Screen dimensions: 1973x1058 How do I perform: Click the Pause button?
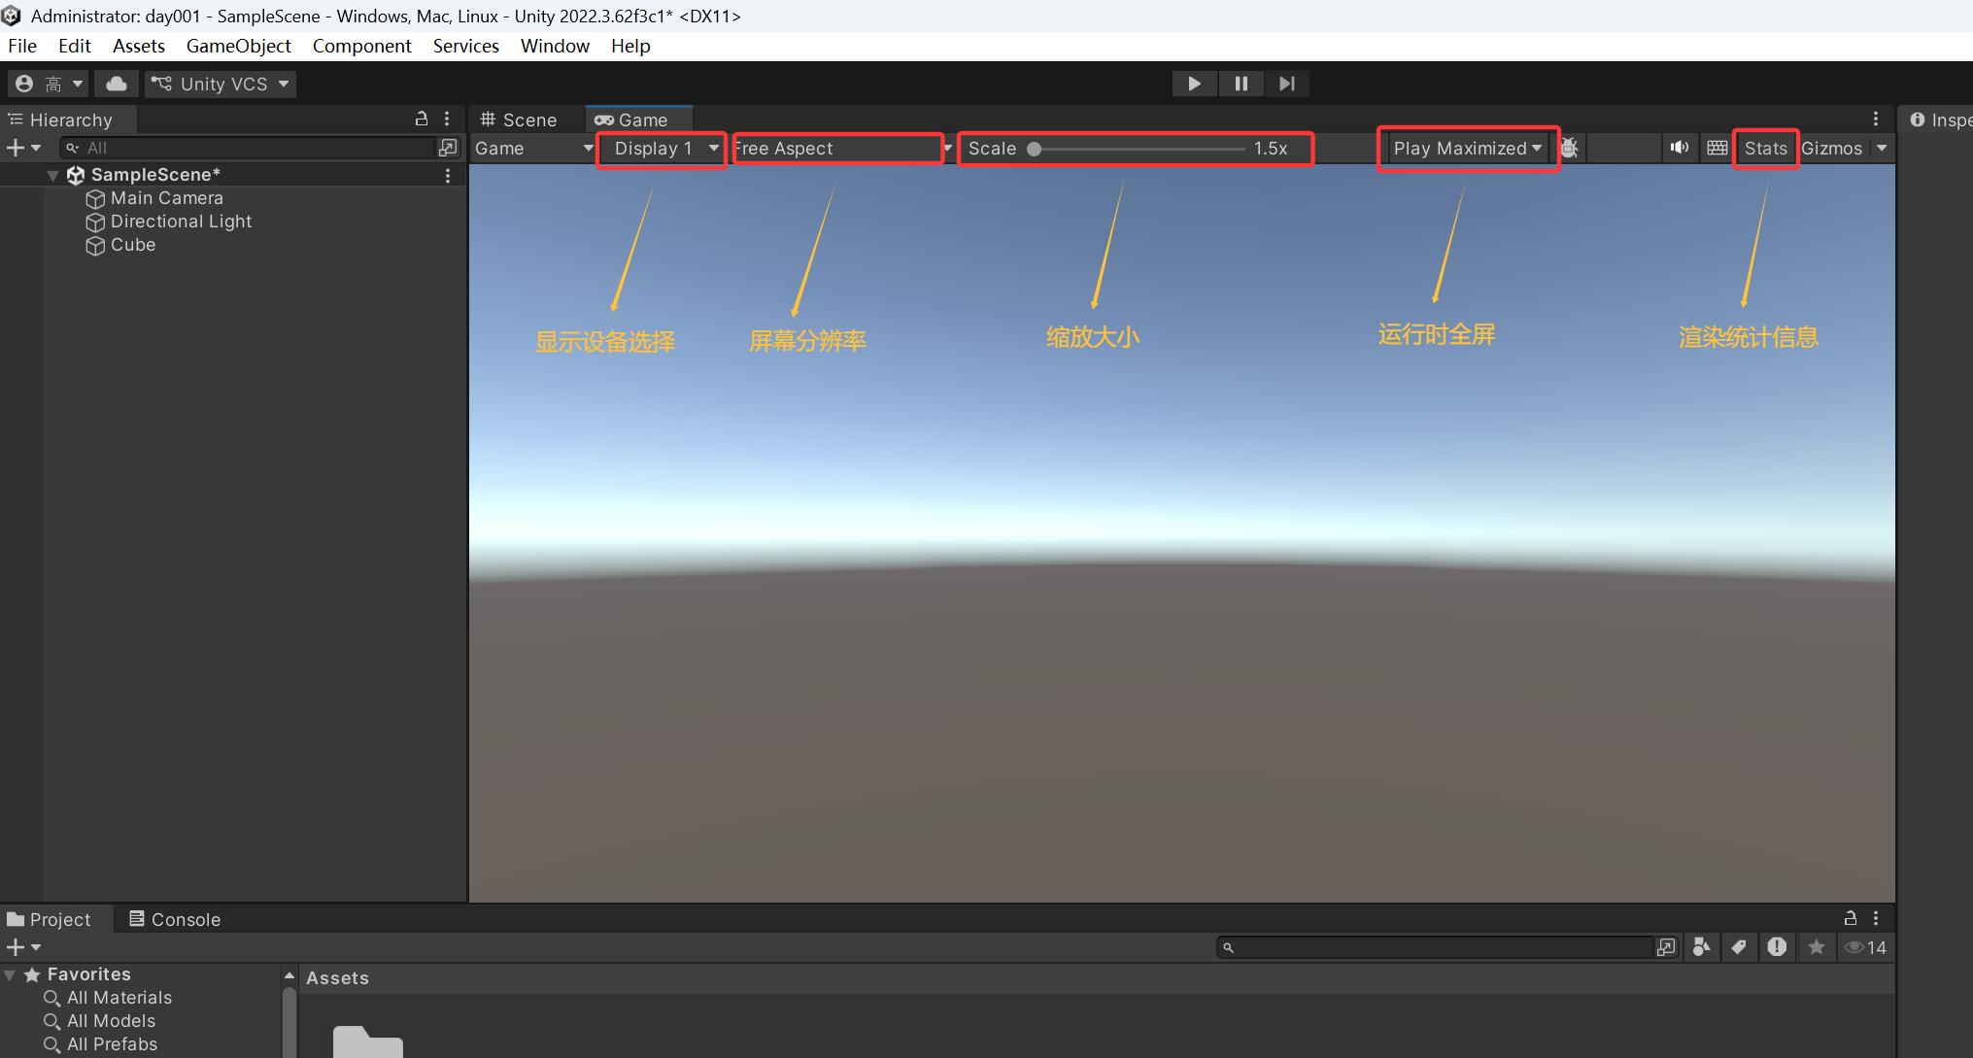pyautogui.click(x=1241, y=84)
